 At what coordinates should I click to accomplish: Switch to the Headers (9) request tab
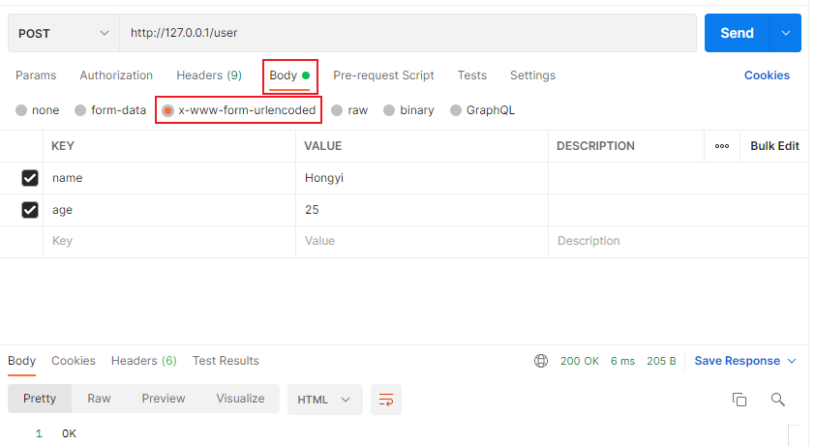208,75
